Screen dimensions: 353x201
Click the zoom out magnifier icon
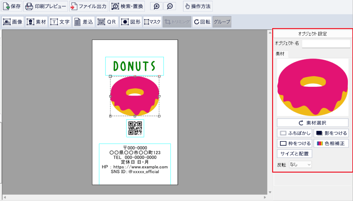(x=169, y=6)
